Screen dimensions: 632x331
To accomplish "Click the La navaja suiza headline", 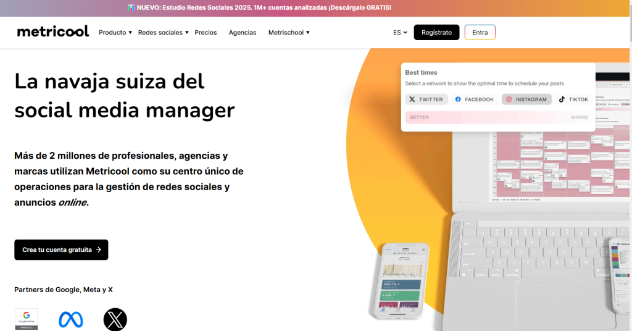I will point(125,96).
